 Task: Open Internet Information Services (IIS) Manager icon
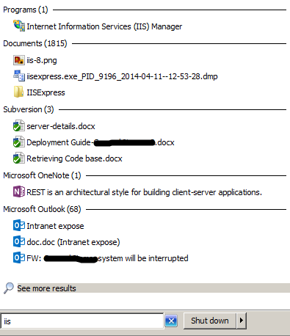click(x=19, y=26)
